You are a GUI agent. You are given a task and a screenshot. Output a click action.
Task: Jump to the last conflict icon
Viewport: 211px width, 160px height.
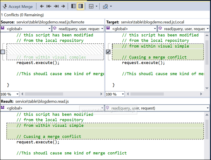56,6
